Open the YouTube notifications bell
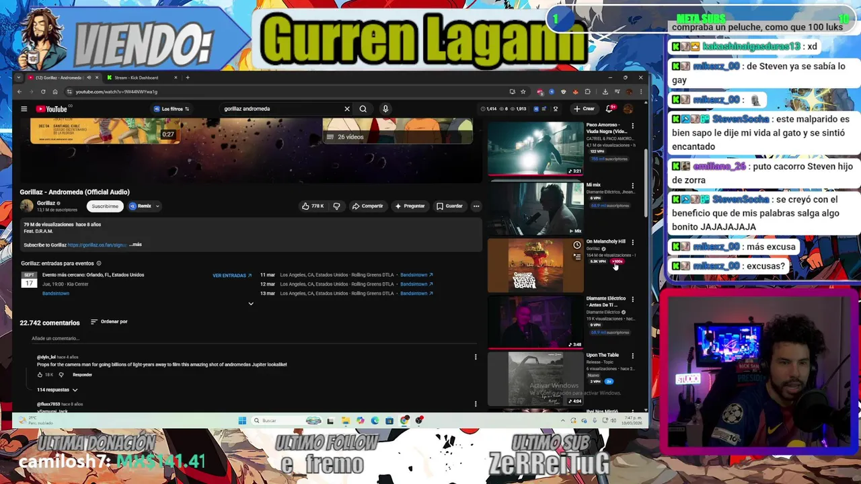This screenshot has width=861, height=484. point(609,109)
